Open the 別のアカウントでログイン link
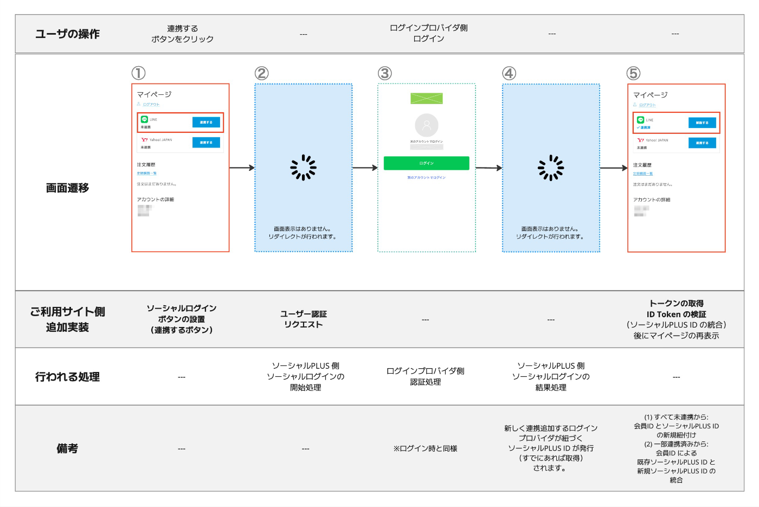Image resolution: width=759 pixels, height=507 pixels. (x=427, y=177)
